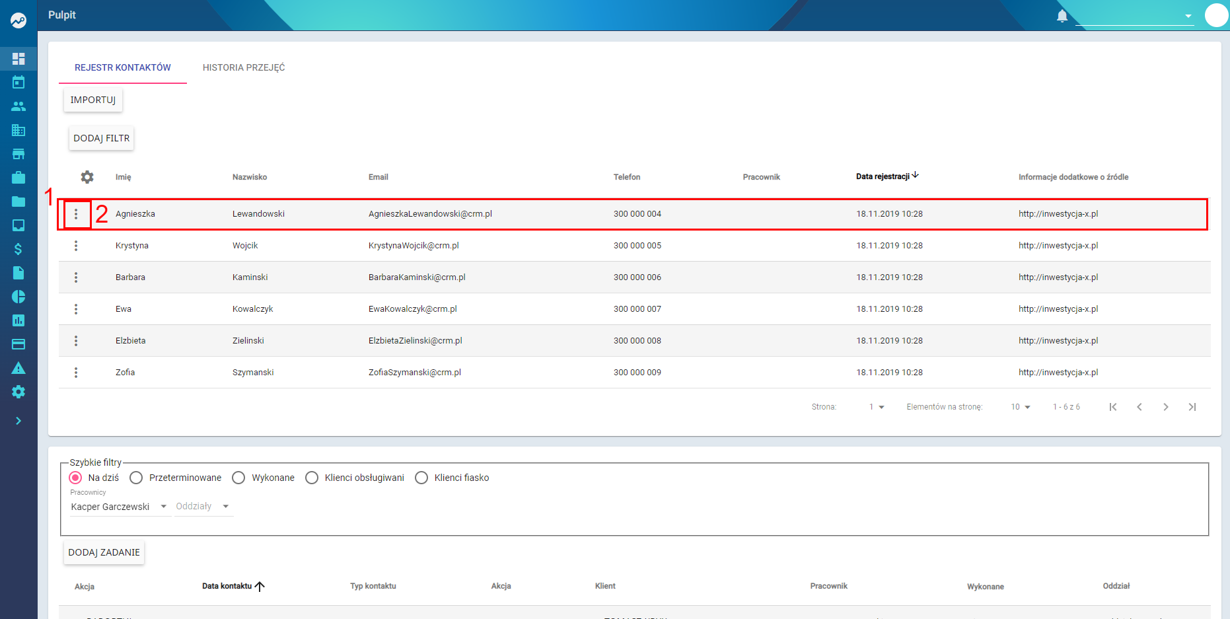Image resolution: width=1230 pixels, height=619 pixels.
Task: Click the warning triangle sidebar icon
Action: tap(18, 368)
